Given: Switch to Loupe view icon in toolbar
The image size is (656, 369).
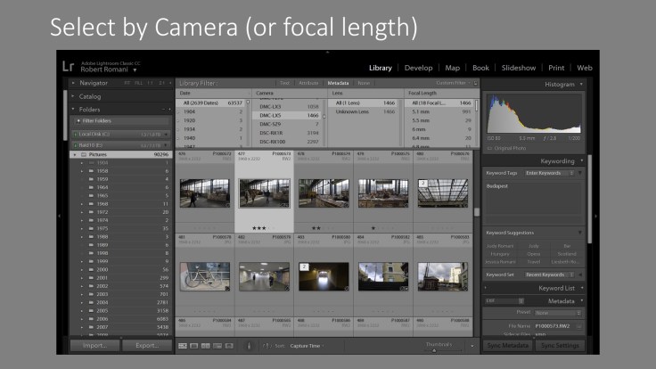Looking at the screenshot, I should 195,345.
